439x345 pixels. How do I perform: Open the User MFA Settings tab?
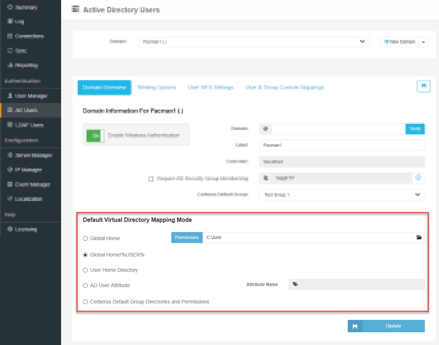point(210,87)
